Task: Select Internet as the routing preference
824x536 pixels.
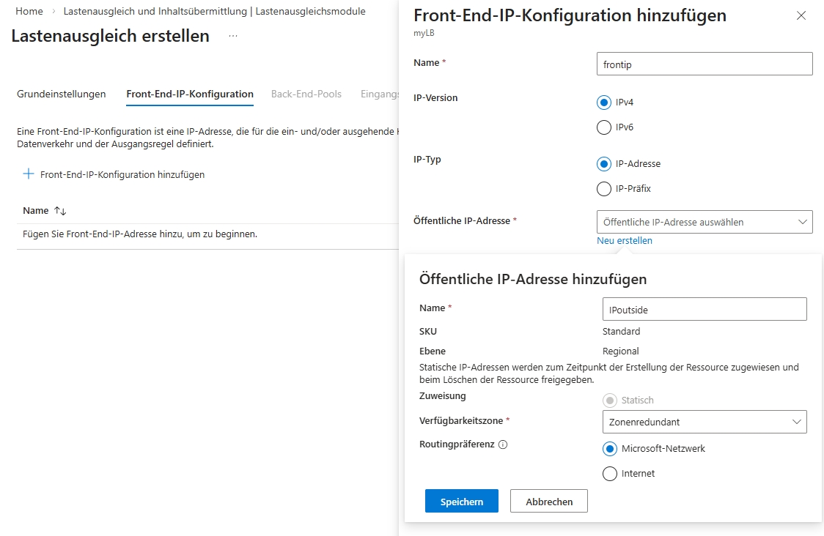Action: click(610, 474)
